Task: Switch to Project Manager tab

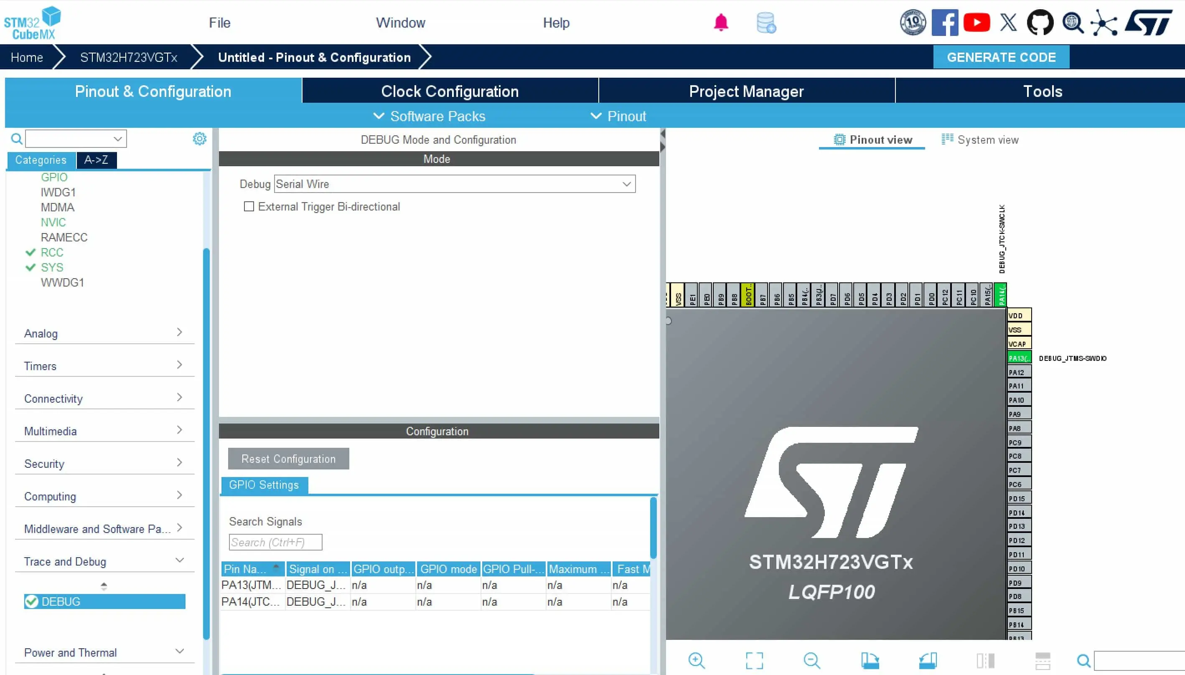Action: (x=746, y=91)
